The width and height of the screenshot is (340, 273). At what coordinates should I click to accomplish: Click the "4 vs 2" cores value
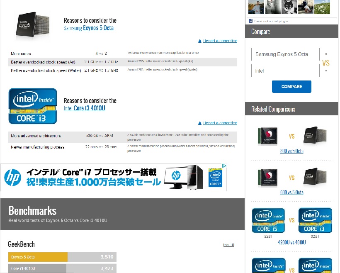pyautogui.click(x=101, y=54)
